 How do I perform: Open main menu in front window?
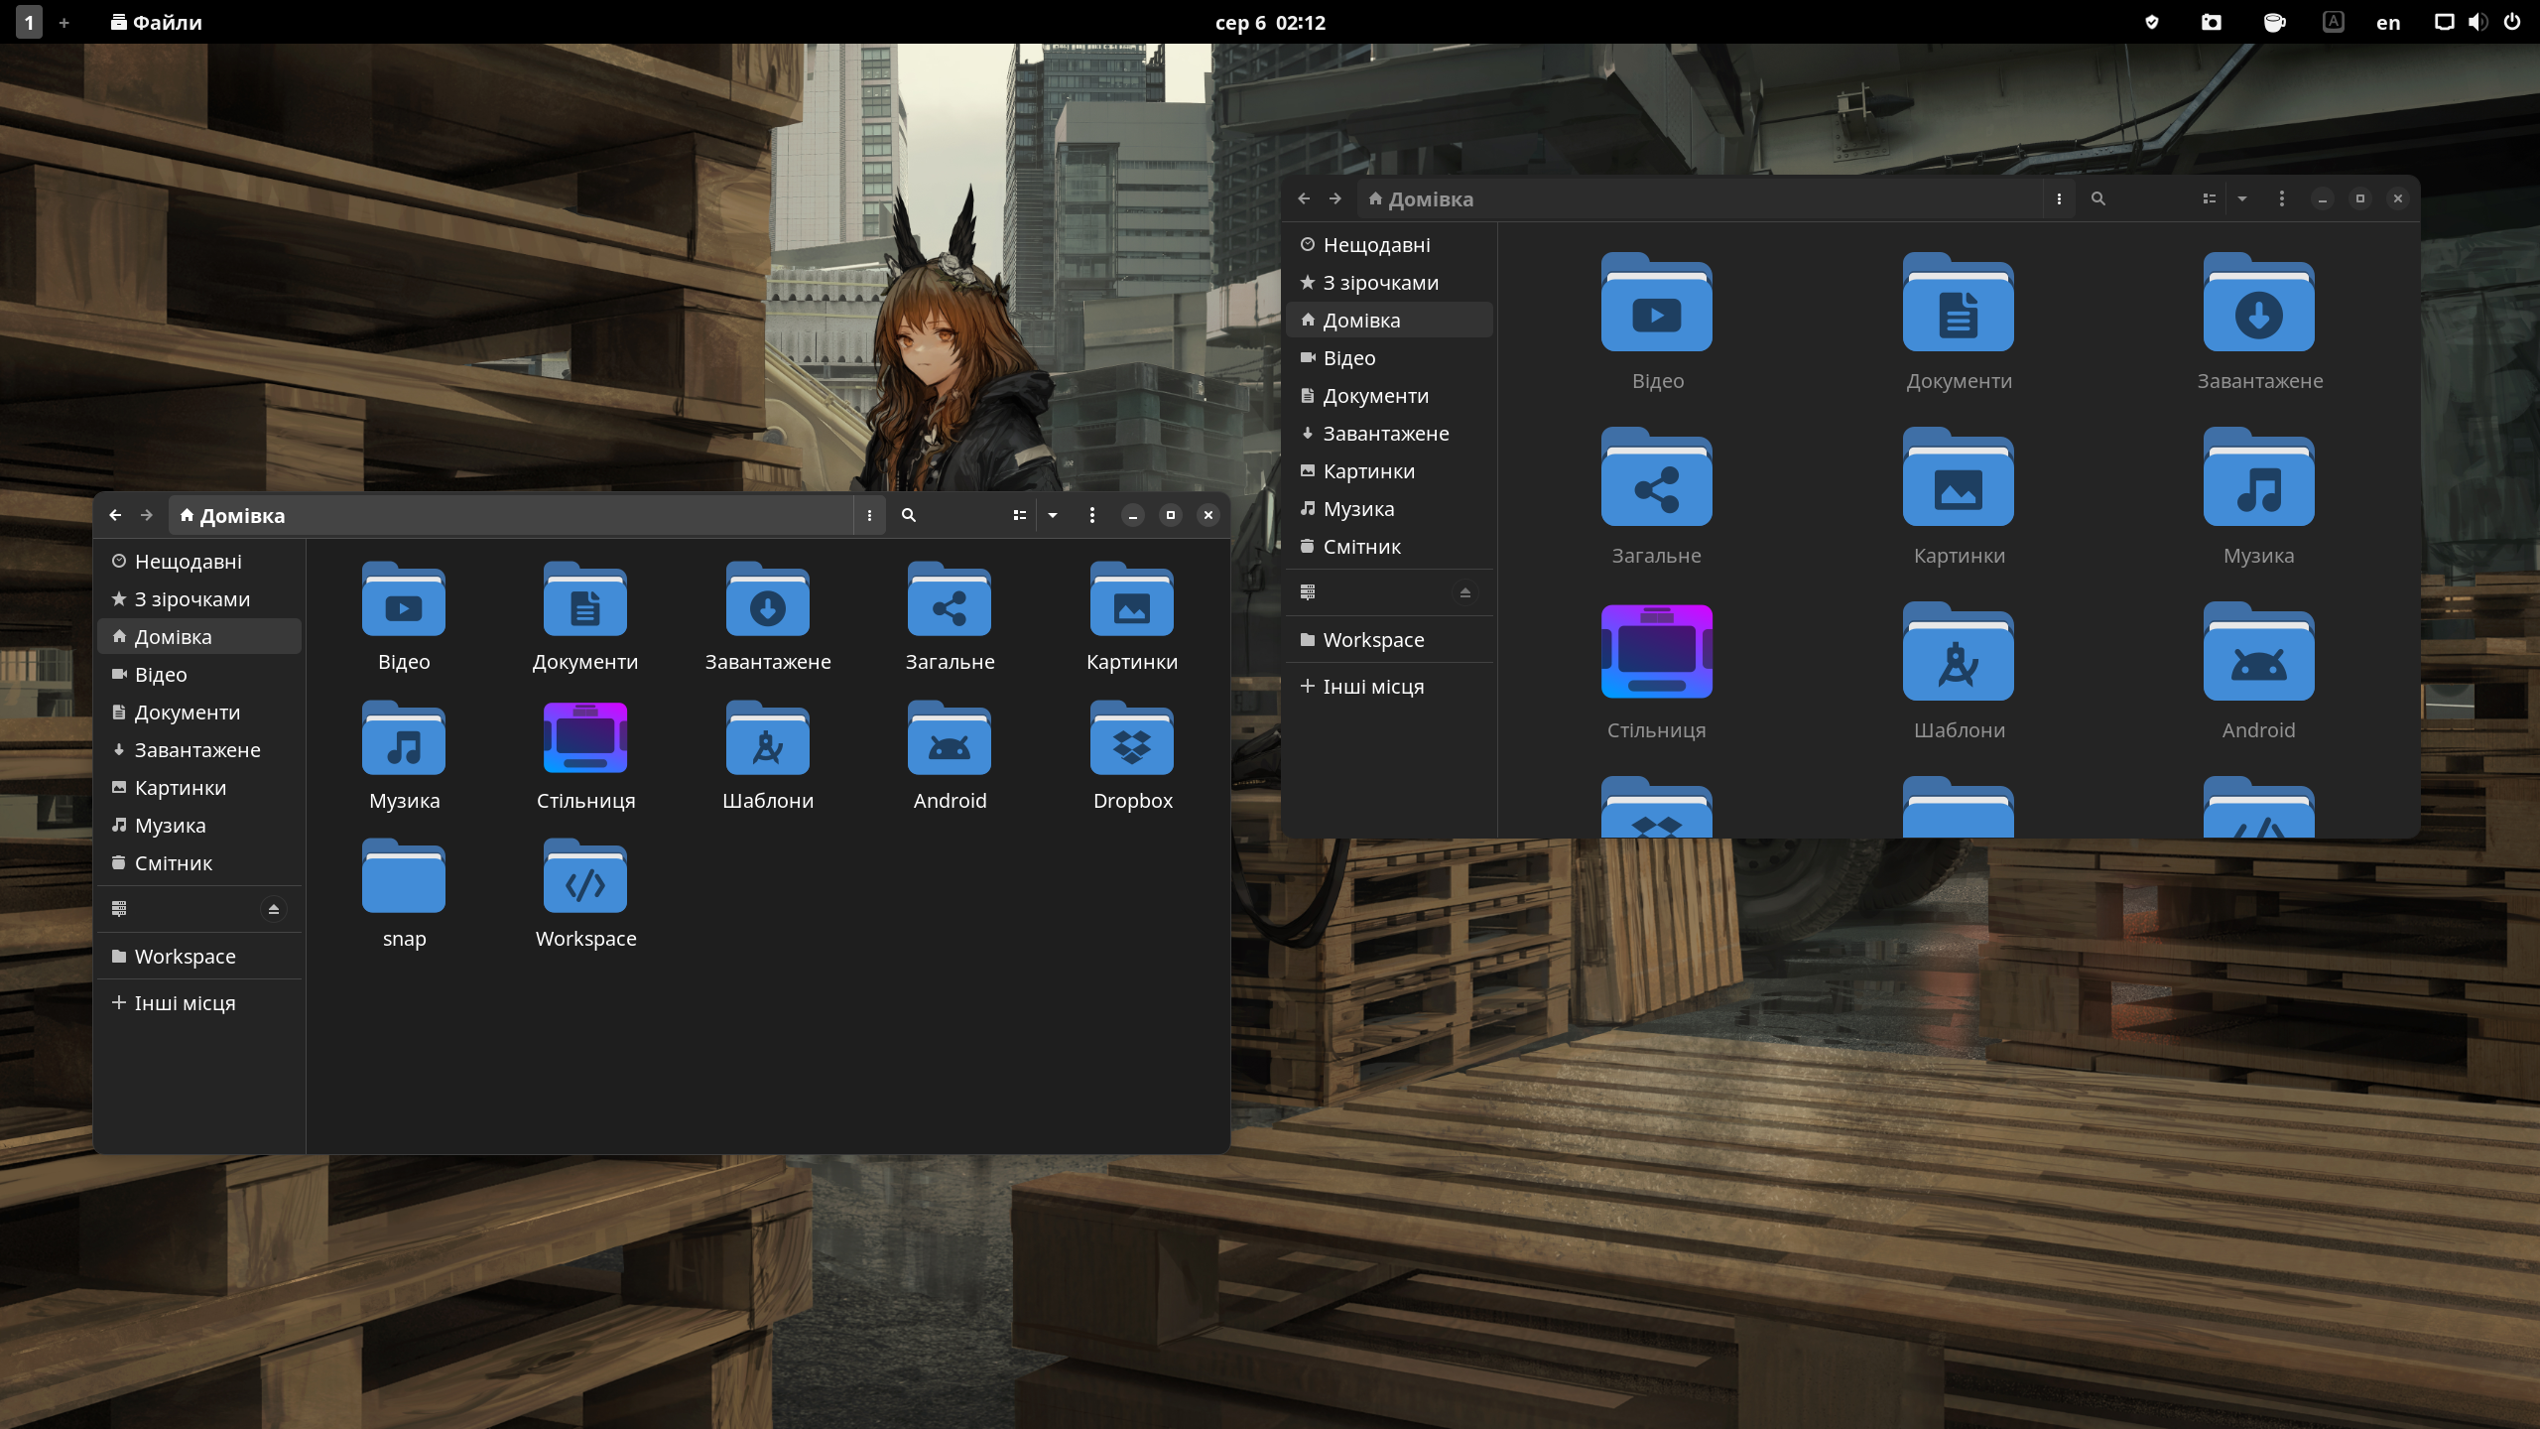pyautogui.click(x=1091, y=515)
